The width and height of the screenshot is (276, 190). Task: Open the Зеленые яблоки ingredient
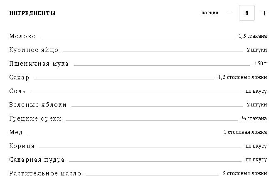[x=38, y=105]
